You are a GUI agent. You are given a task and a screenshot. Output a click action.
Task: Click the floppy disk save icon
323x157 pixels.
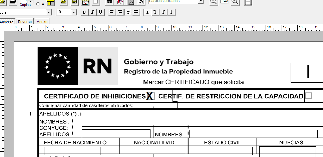click(x=75, y=2)
